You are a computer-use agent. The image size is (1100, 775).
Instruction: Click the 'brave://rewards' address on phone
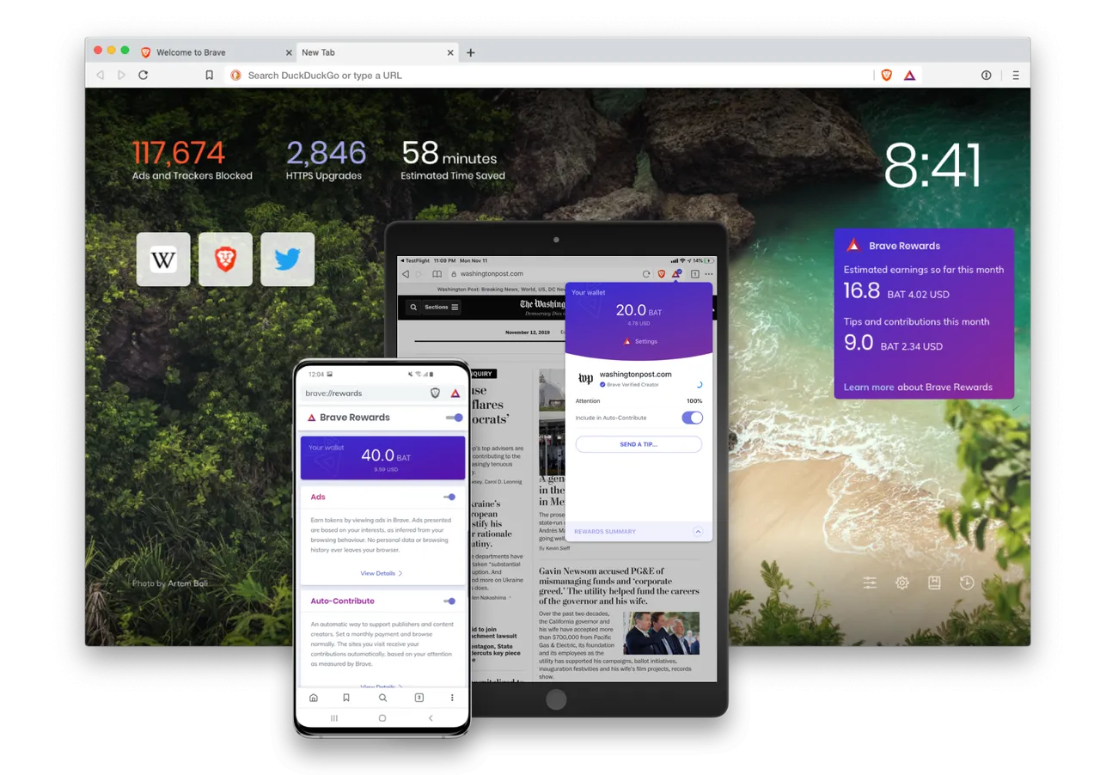tap(334, 394)
